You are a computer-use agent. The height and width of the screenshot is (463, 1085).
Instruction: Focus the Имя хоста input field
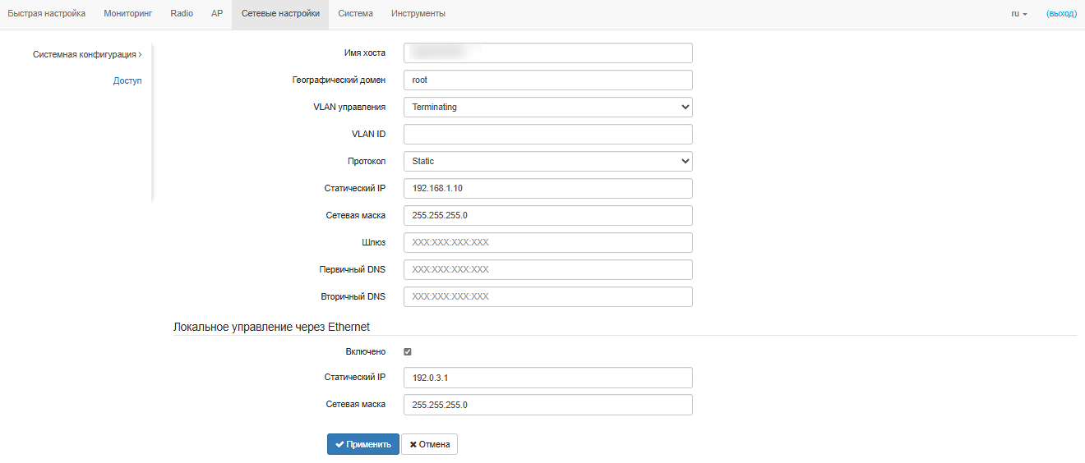547,53
